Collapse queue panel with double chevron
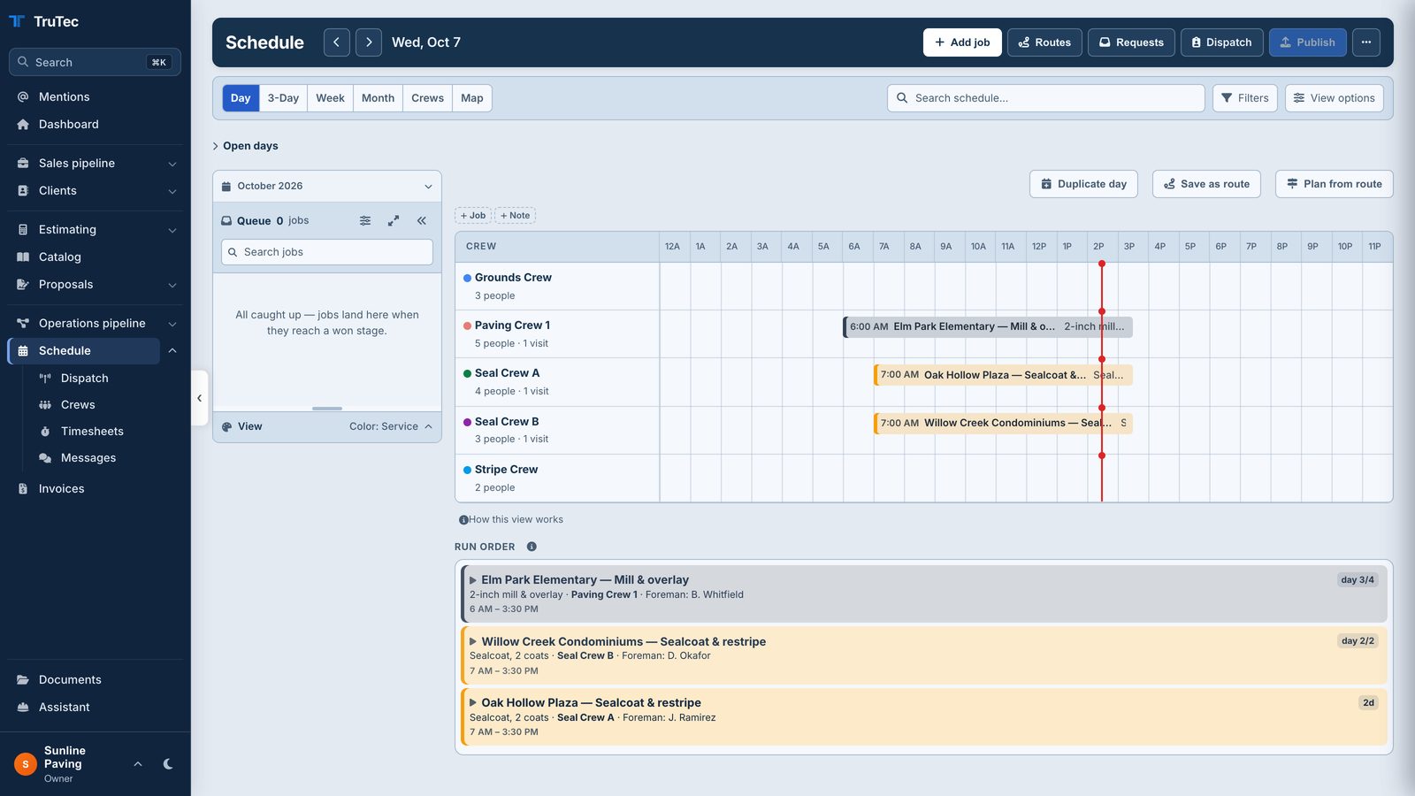 (422, 221)
